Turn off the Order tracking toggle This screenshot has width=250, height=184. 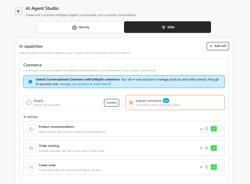(x=217, y=148)
